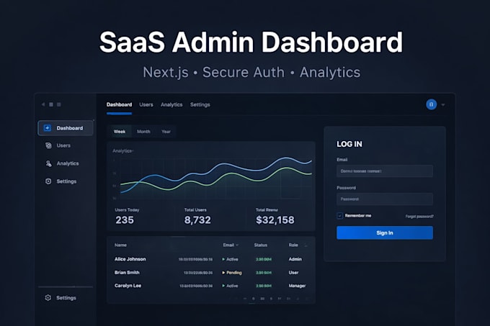Follow the Forgot password link

click(419, 216)
